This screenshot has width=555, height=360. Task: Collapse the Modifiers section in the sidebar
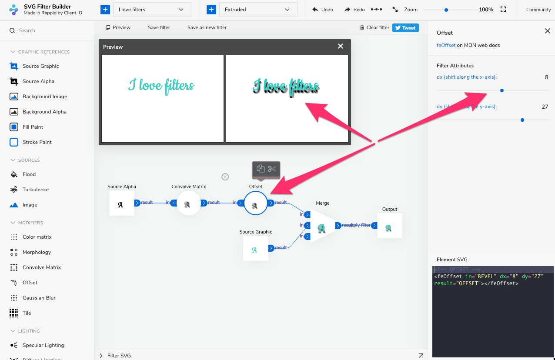(13, 223)
